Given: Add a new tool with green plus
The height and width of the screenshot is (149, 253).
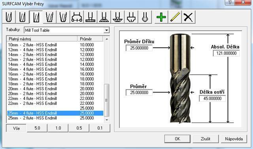Looking at the screenshot, I should pos(161,17).
